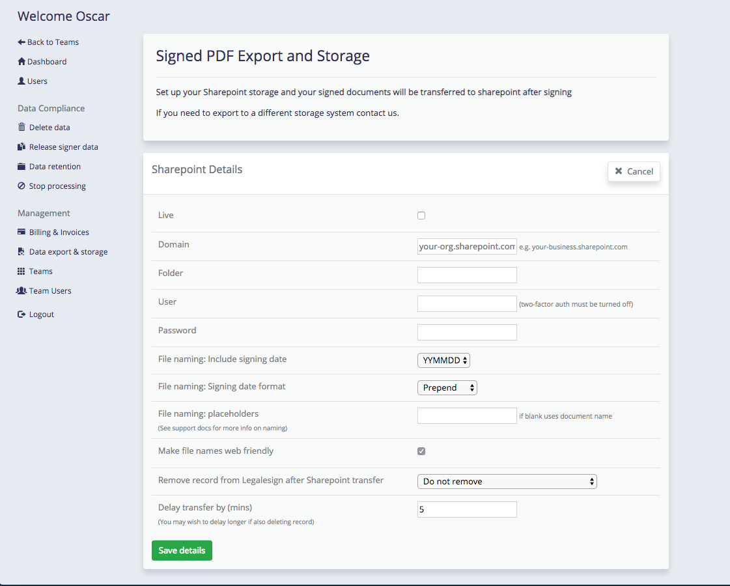Click the Release signer data icon

21,146
